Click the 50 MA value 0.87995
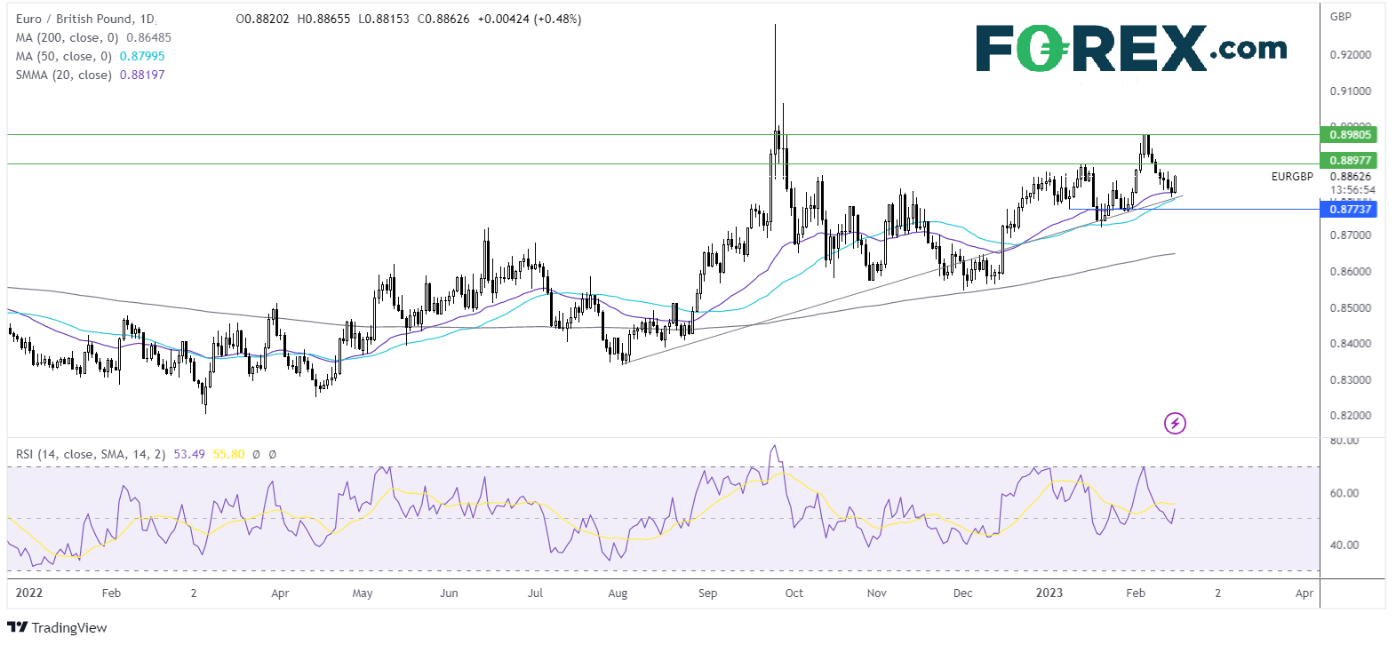 click(142, 56)
